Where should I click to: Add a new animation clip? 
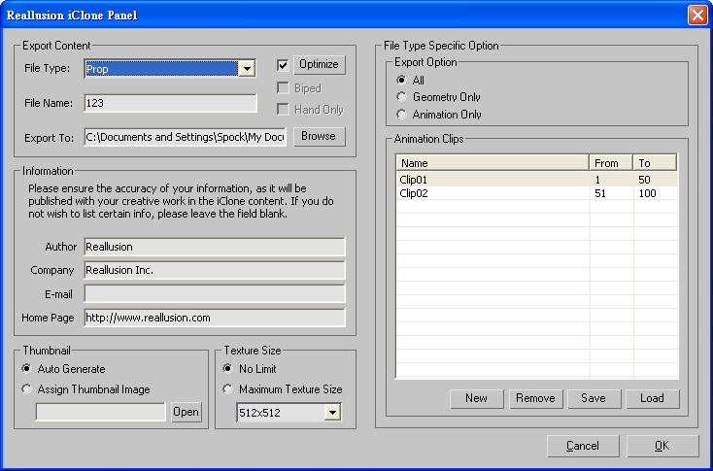point(476,398)
